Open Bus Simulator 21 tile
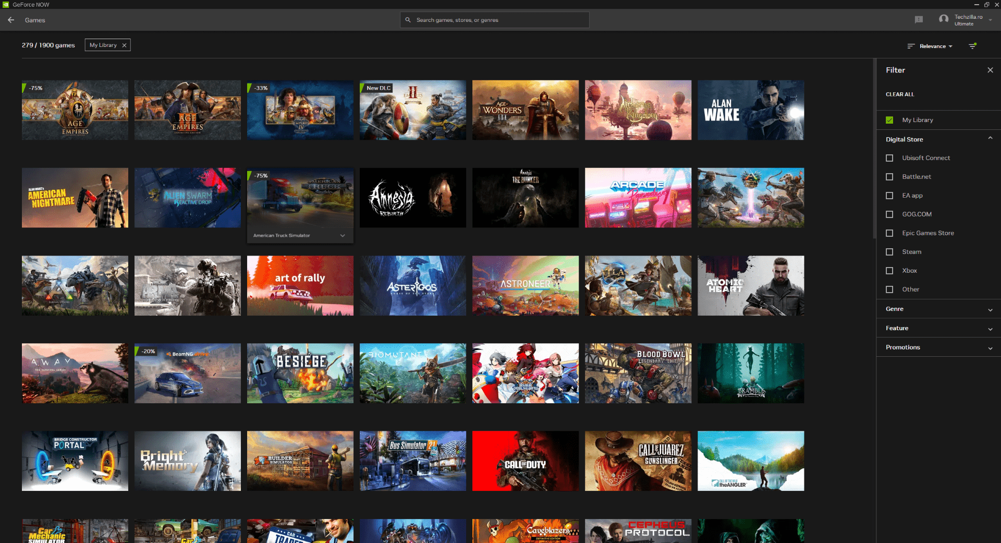Viewport: 1001px width, 543px height. pos(413,461)
